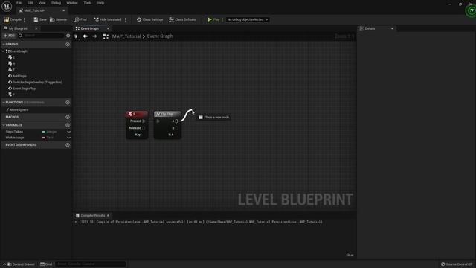Collapse the Graphs section

pyautogui.click(x=4, y=45)
